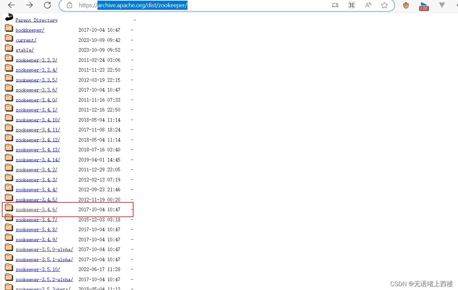Open the gray V extension icon
The width and height of the screenshot is (458, 290).
pyautogui.click(x=442, y=5)
